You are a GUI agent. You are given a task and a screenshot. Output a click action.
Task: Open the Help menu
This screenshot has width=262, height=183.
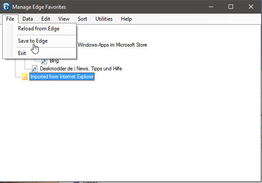tap(126, 19)
